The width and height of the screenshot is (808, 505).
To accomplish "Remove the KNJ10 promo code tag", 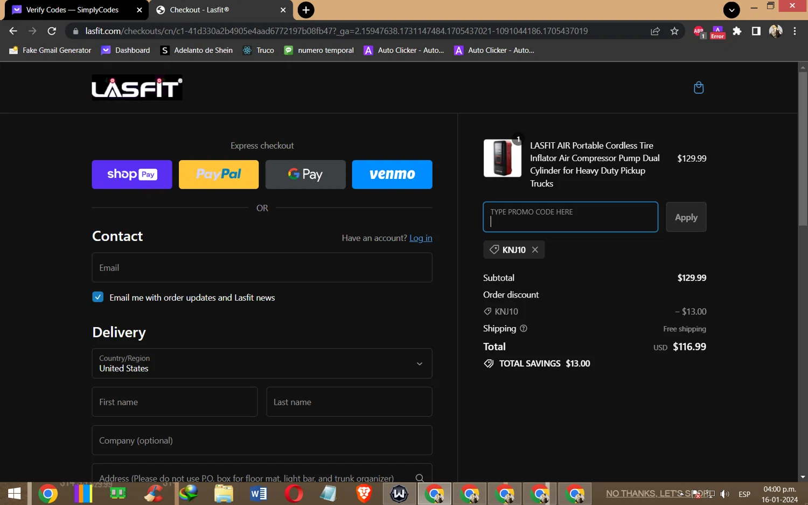I will pyautogui.click(x=535, y=250).
